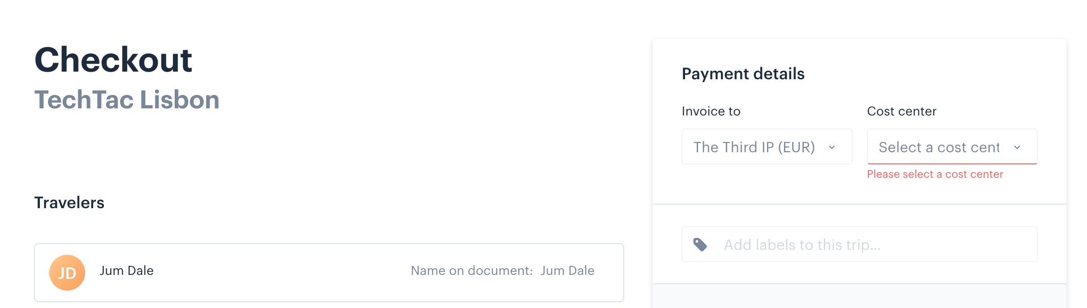1087x308 pixels.
Task: Click the Name on document label
Action: (472, 270)
